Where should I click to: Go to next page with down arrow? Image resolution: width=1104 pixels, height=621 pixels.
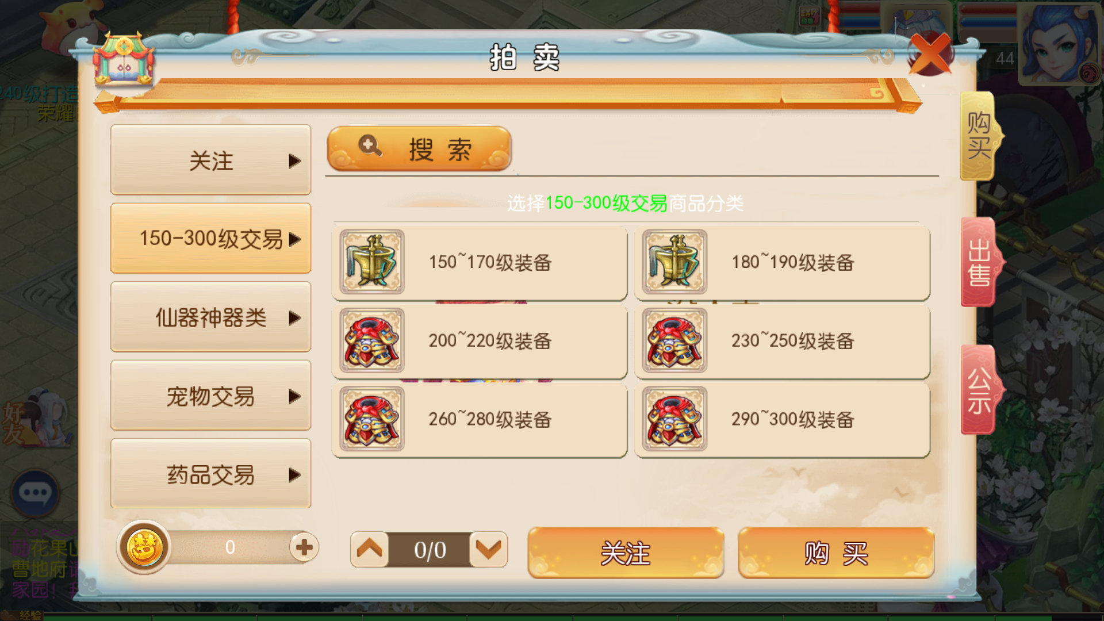click(488, 550)
